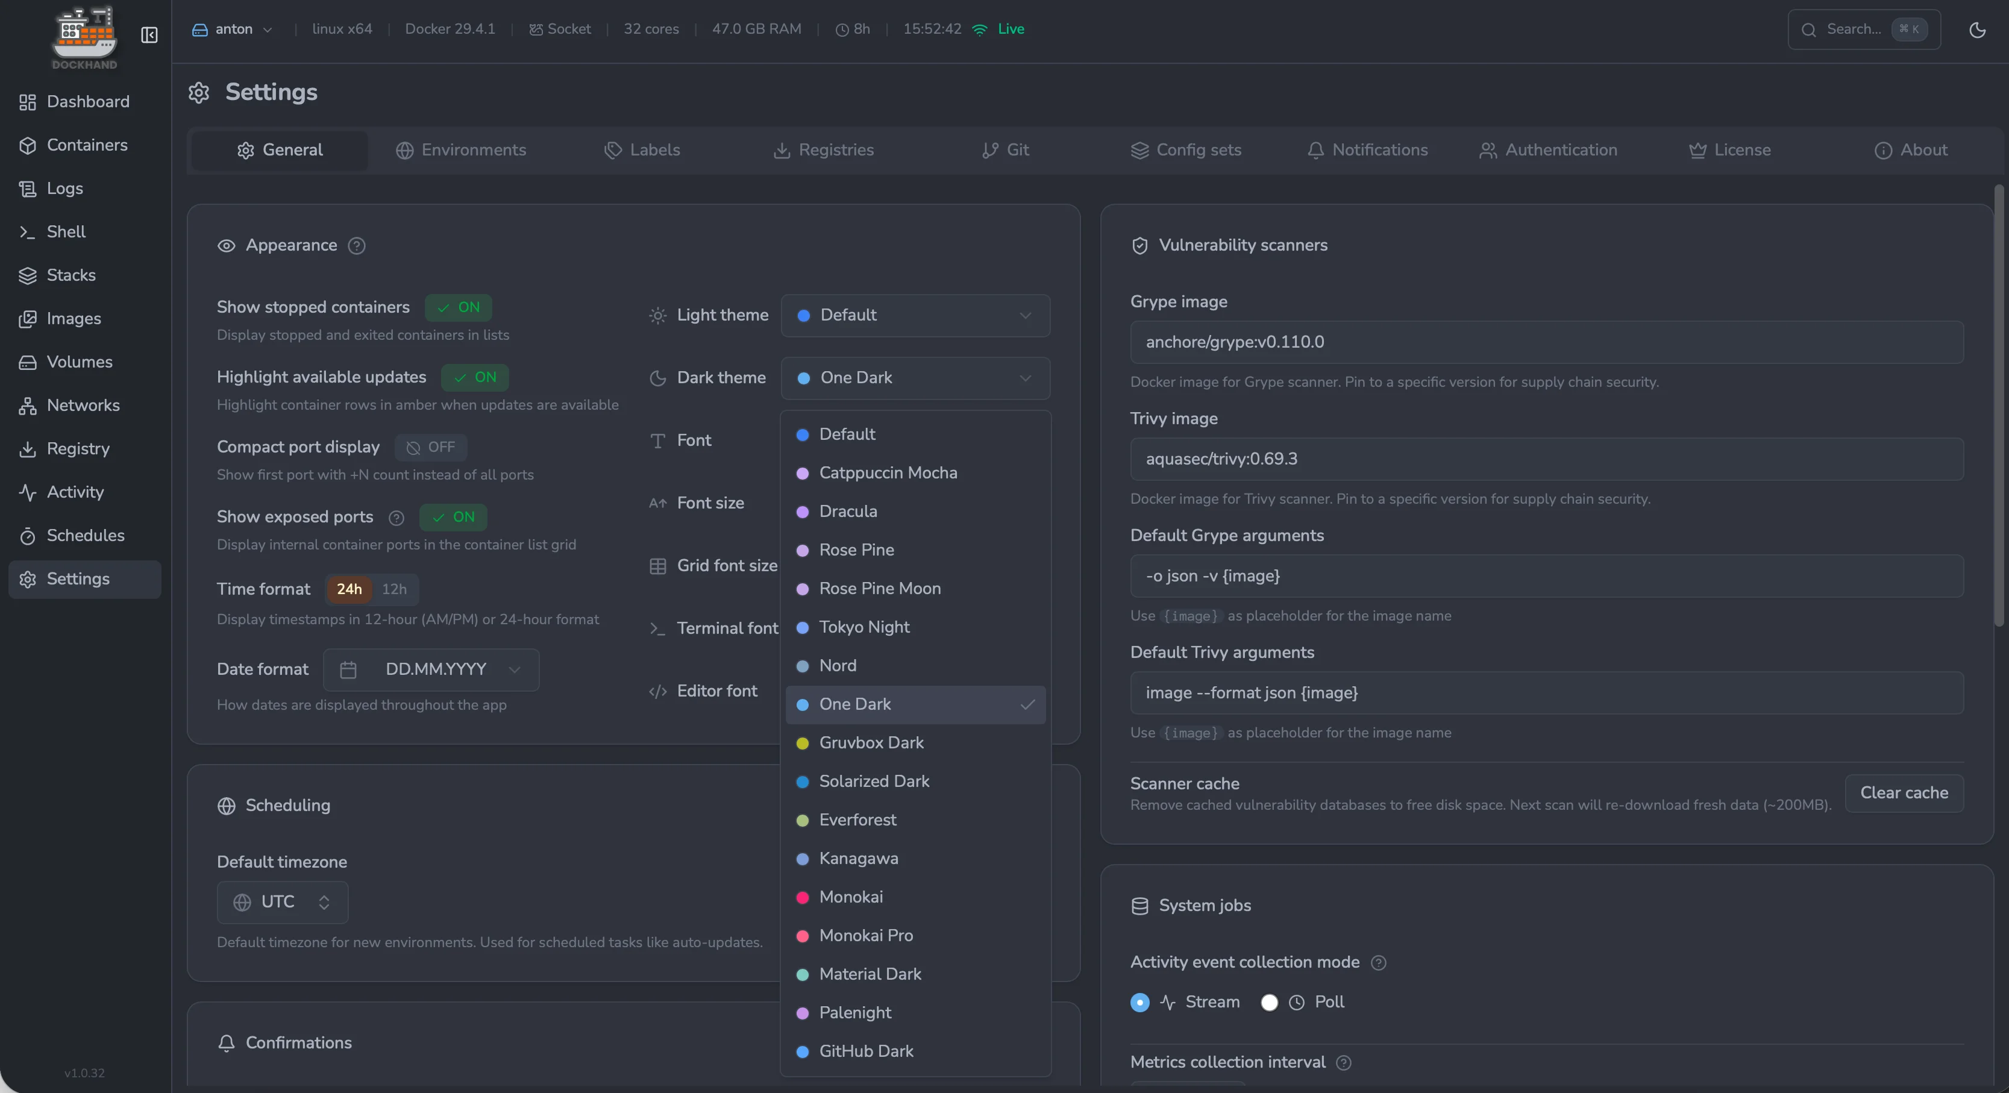Click Activity event collection mode help icon

point(1378,963)
